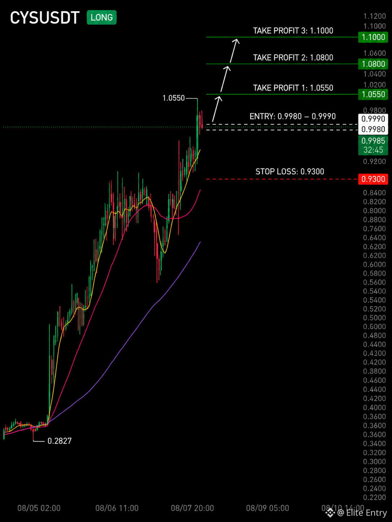This screenshot has width=392, height=522.
Task: Click the 08/05 02:00 time axis label
Action: click(x=39, y=508)
